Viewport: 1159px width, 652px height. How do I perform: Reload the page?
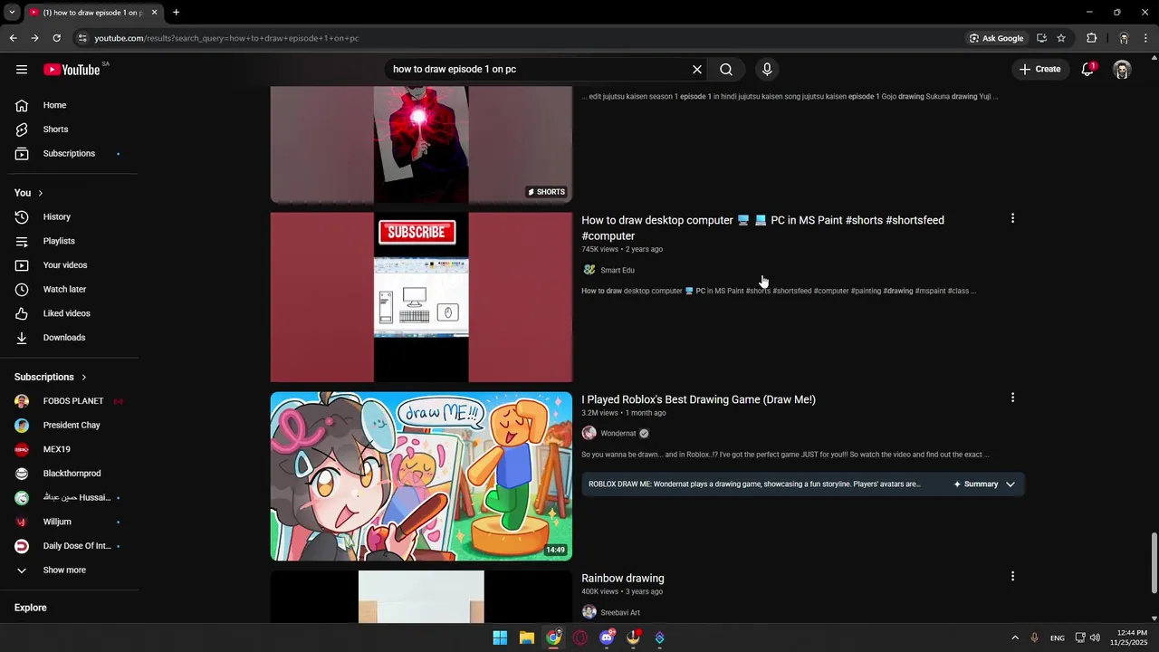click(56, 38)
